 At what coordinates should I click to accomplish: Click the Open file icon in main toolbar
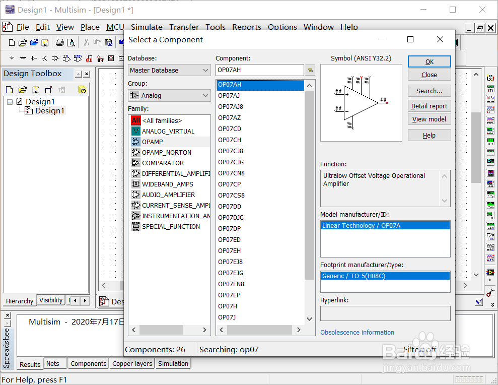[23, 43]
